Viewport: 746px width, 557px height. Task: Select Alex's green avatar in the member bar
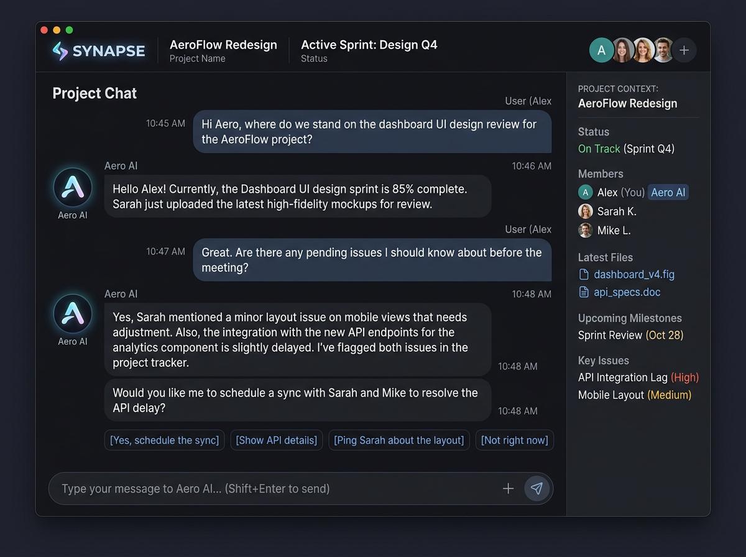click(601, 50)
